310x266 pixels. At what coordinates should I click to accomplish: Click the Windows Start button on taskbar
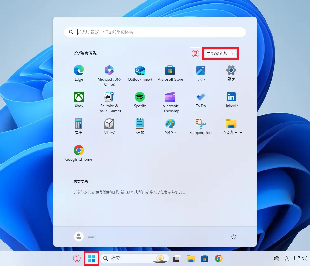[x=91, y=258]
